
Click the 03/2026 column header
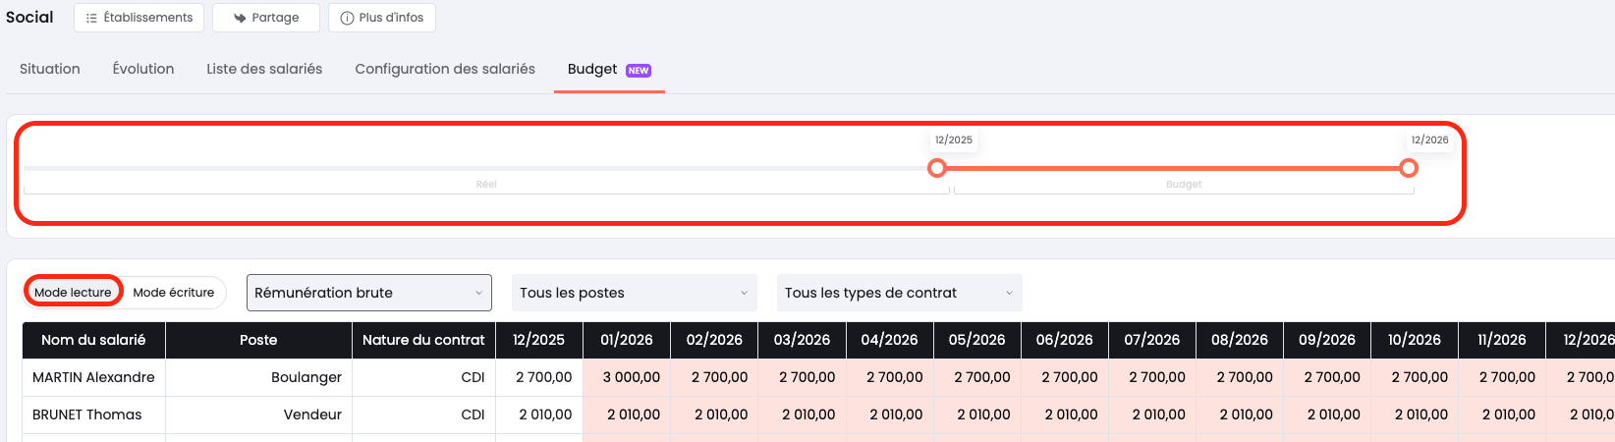click(802, 340)
